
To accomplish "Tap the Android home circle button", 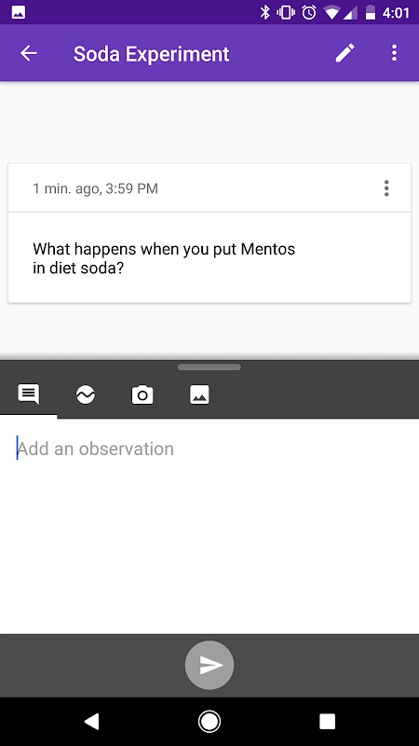I will point(209,722).
